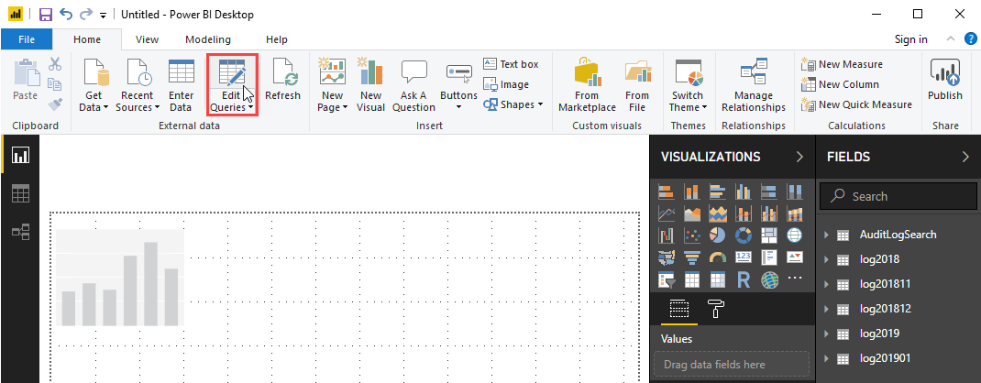The image size is (981, 383).
Task: Expand the AuditLogSearch table
Action: (x=826, y=235)
